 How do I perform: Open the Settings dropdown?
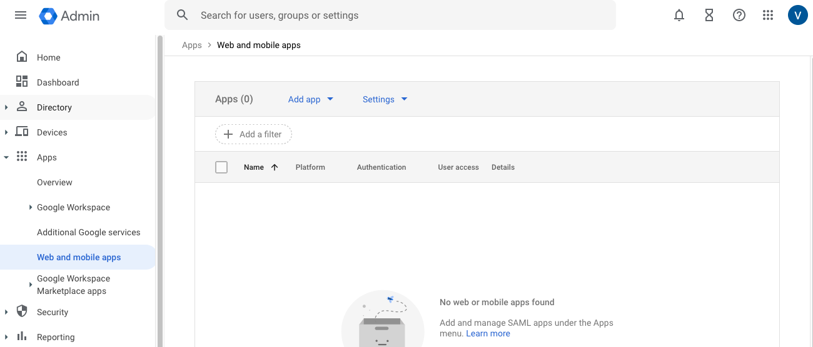385,99
